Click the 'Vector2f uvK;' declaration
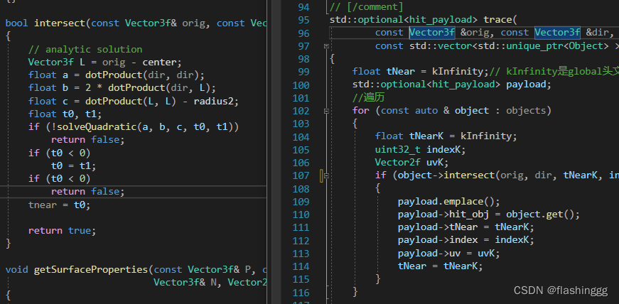 tap(411, 163)
